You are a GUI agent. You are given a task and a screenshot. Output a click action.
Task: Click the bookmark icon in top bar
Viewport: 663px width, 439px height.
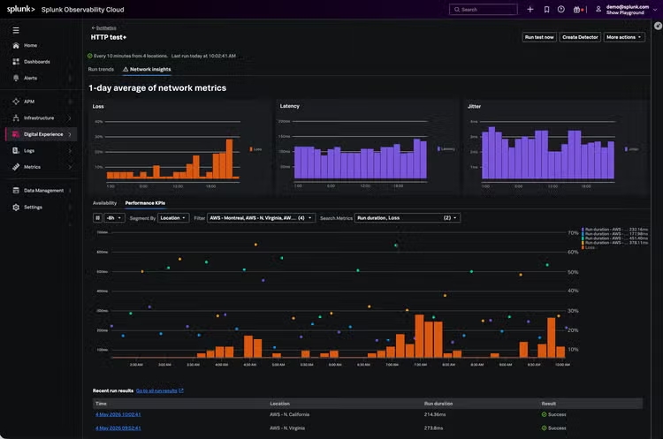pyautogui.click(x=546, y=10)
